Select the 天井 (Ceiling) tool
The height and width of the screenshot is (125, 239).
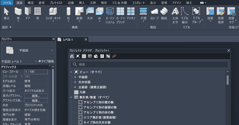point(90,13)
